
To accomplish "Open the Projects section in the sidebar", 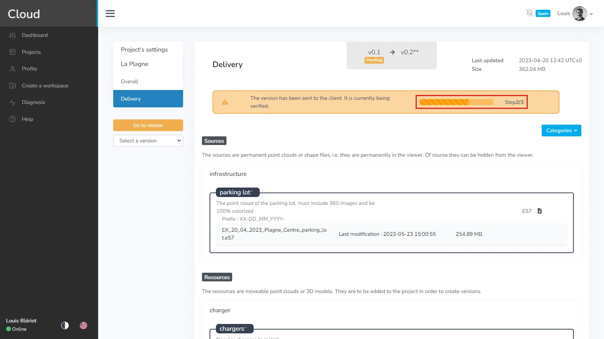I will point(31,52).
